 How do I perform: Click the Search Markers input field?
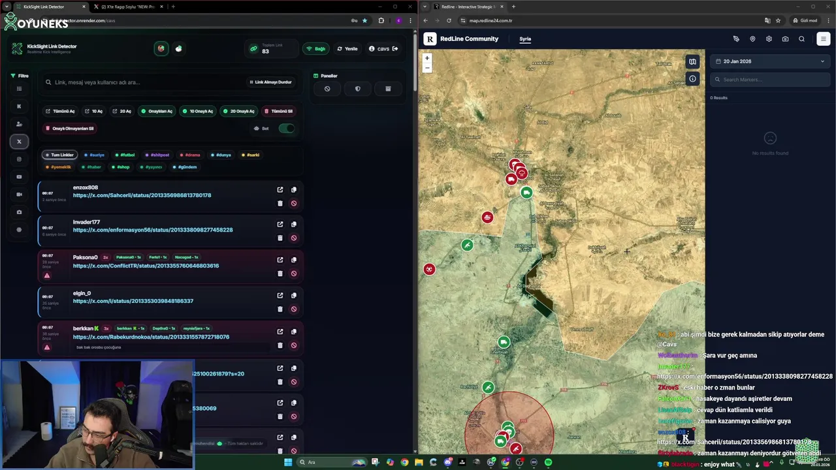tap(770, 80)
